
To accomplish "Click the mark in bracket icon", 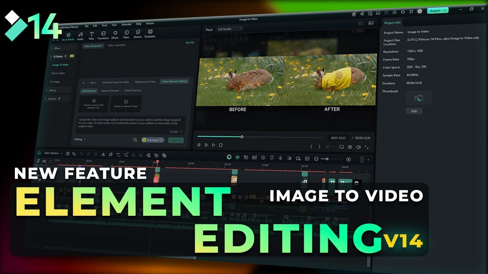I will [311, 146].
